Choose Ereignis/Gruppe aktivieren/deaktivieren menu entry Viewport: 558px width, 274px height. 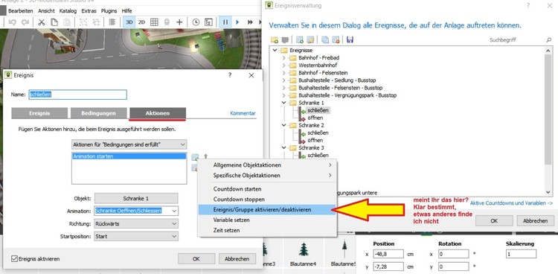tap(266, 209)
